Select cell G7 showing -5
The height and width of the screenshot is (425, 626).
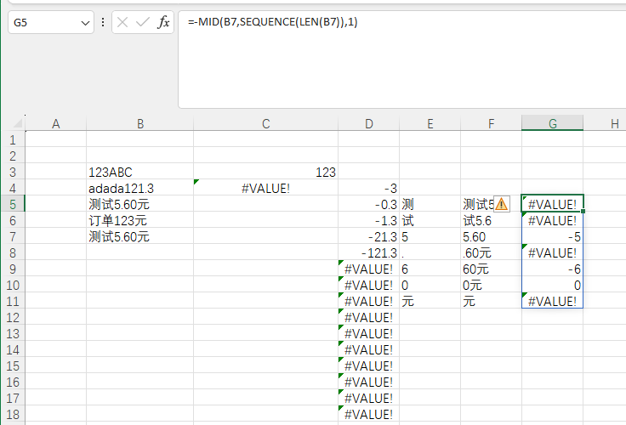pos(553,236)
